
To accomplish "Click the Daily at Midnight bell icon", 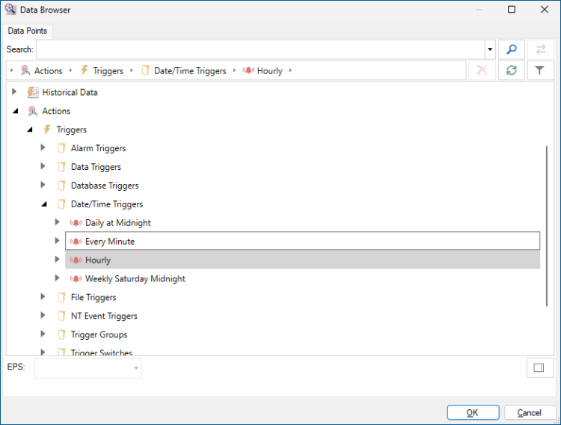I will click(x=76, y=223).
